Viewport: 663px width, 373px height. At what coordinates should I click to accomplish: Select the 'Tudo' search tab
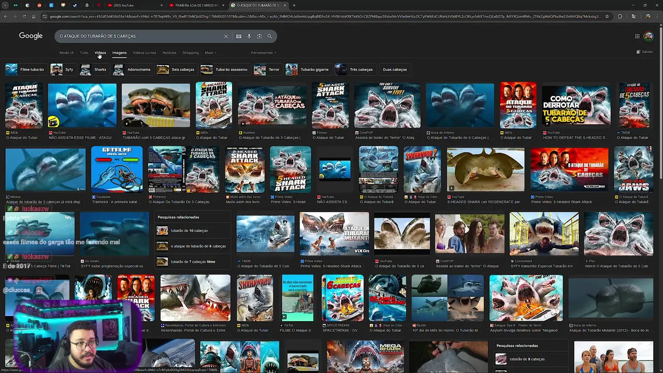coord(84,52)
